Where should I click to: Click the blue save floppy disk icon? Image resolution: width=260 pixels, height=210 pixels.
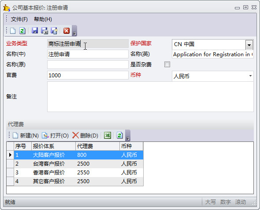coord(35,31)
